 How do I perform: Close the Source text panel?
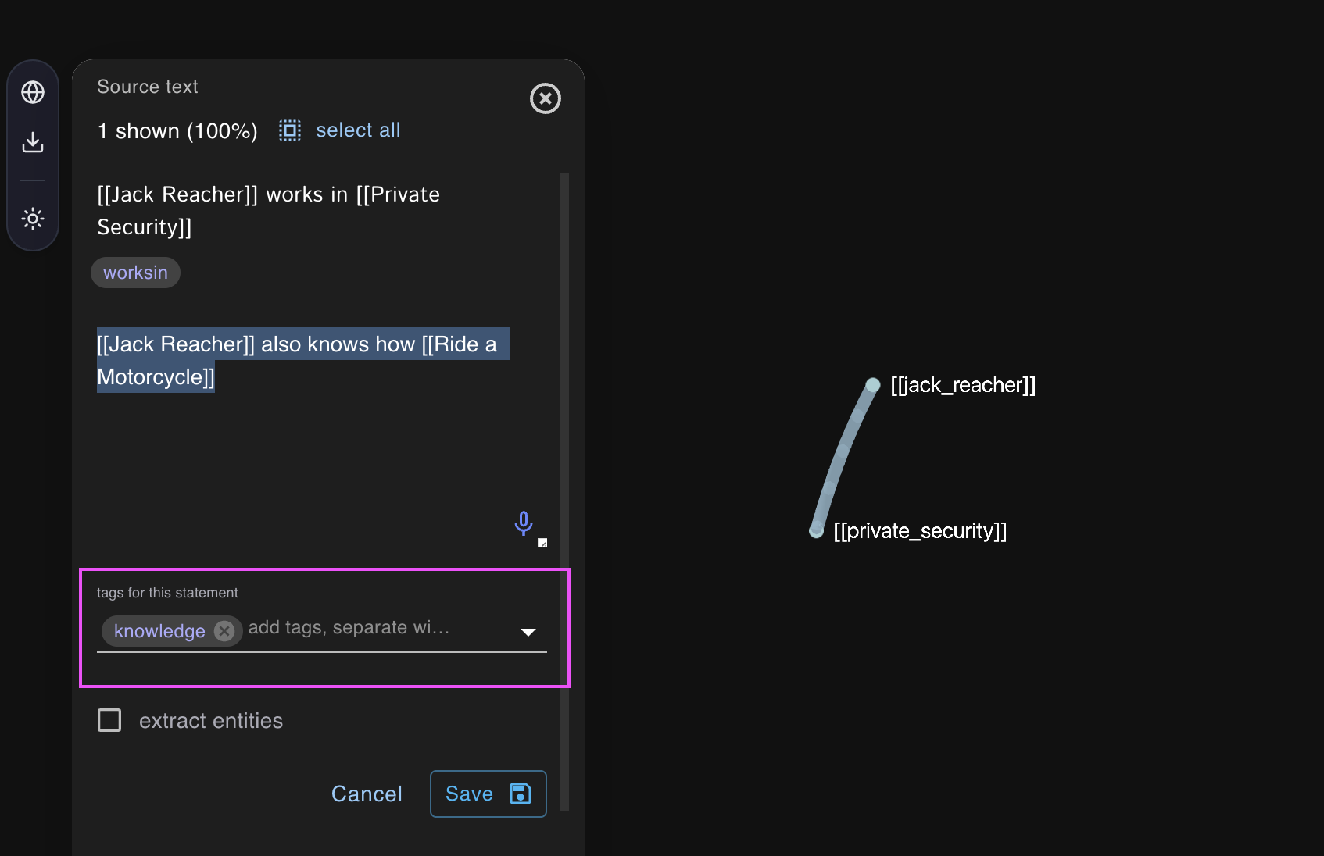(546, 98)
